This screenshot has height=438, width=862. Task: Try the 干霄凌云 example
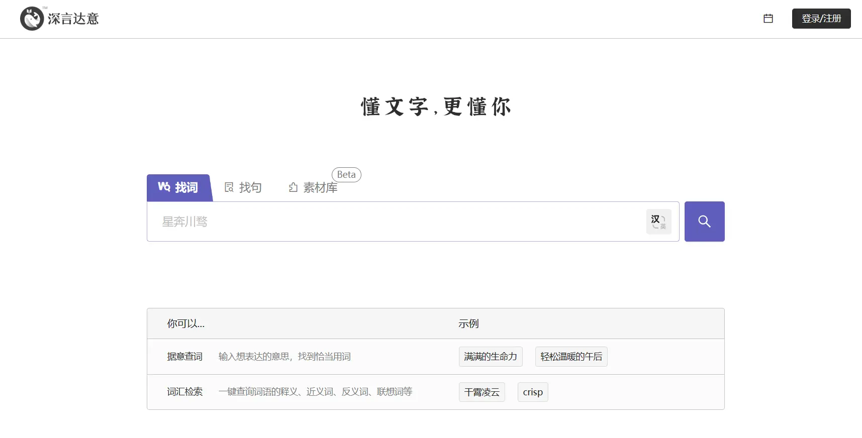point(482,392)
